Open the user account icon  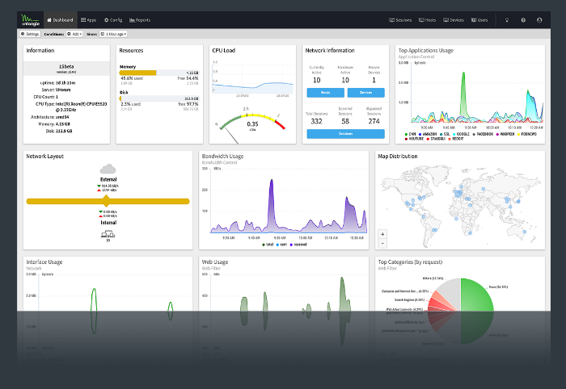tap(539, 20)
